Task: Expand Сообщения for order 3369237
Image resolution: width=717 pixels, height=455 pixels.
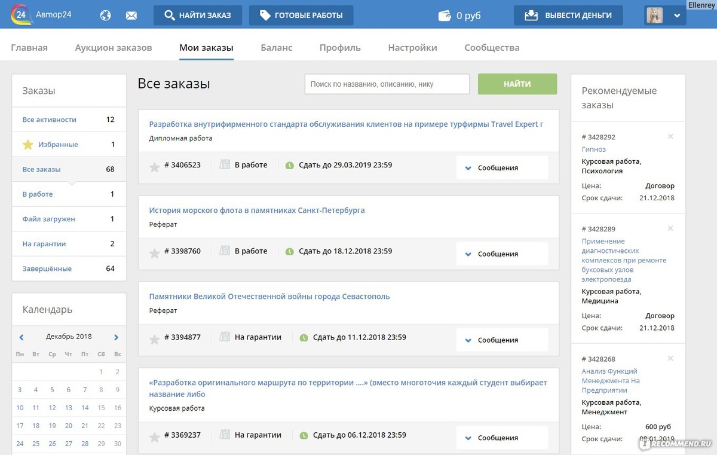Action: (x=502, y=438)
